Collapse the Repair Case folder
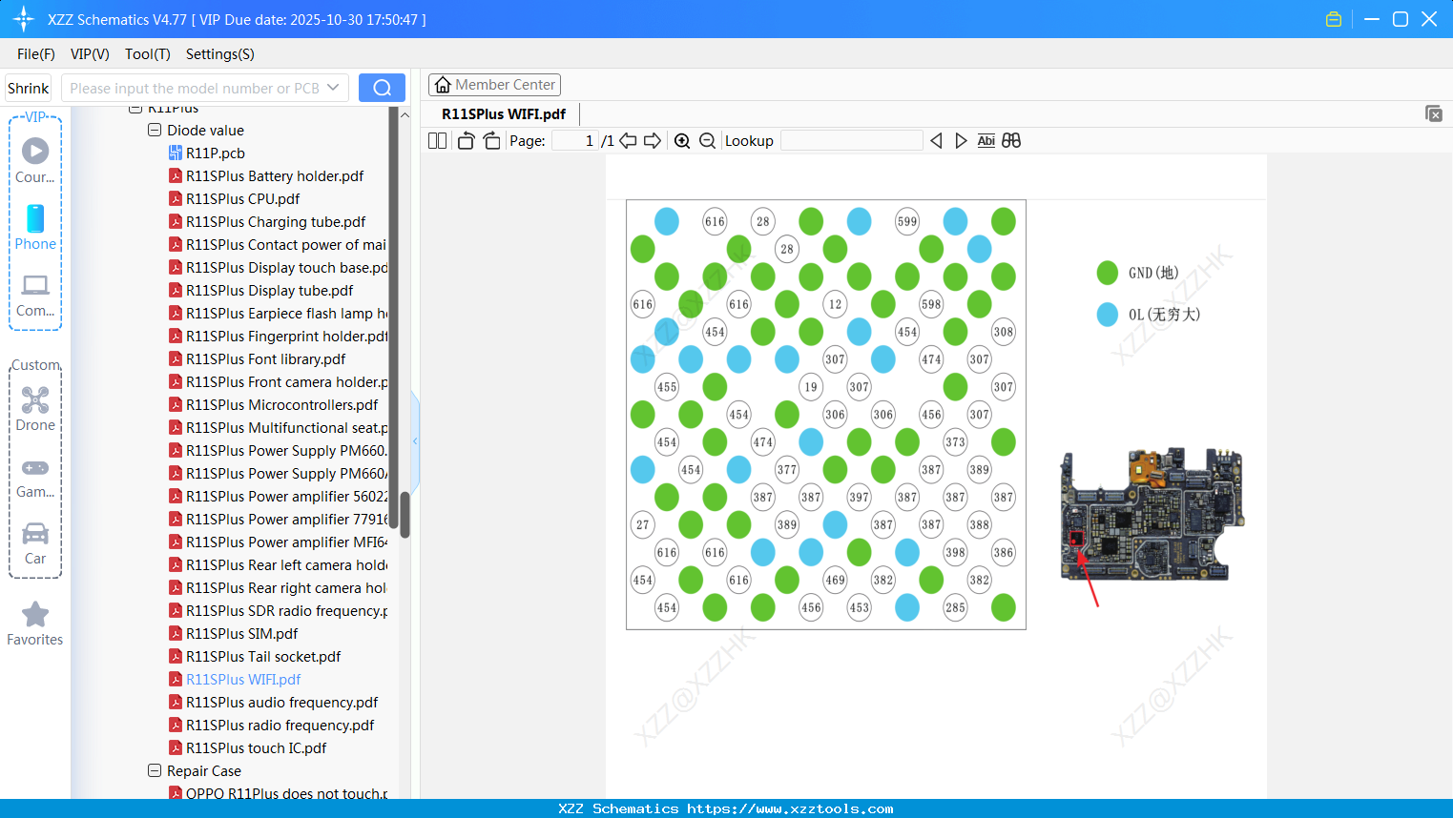 click(x=155, y=770)
